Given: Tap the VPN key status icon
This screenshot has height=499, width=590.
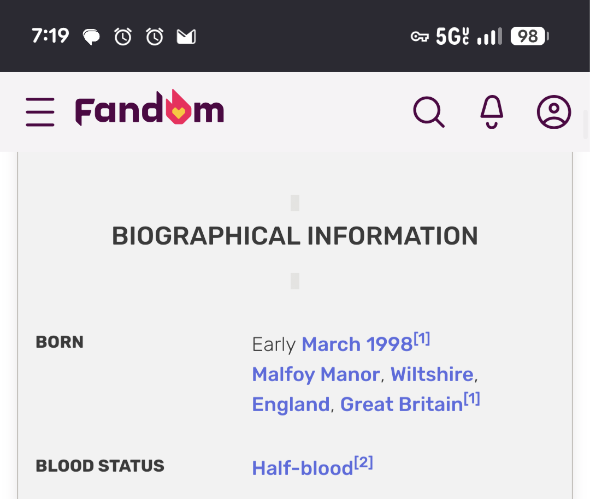Looking at the screenshot, I should pyautogui.click(x=420, y=37).
